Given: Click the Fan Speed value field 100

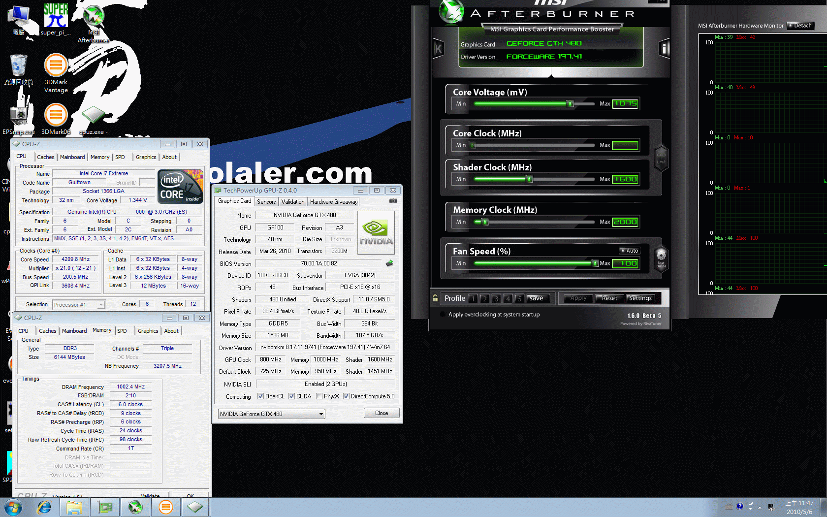Looking at the screenshot, I should click(x=625, y=263).
